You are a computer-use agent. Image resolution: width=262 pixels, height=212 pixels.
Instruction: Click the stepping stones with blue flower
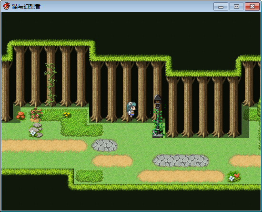pos(36,130)
